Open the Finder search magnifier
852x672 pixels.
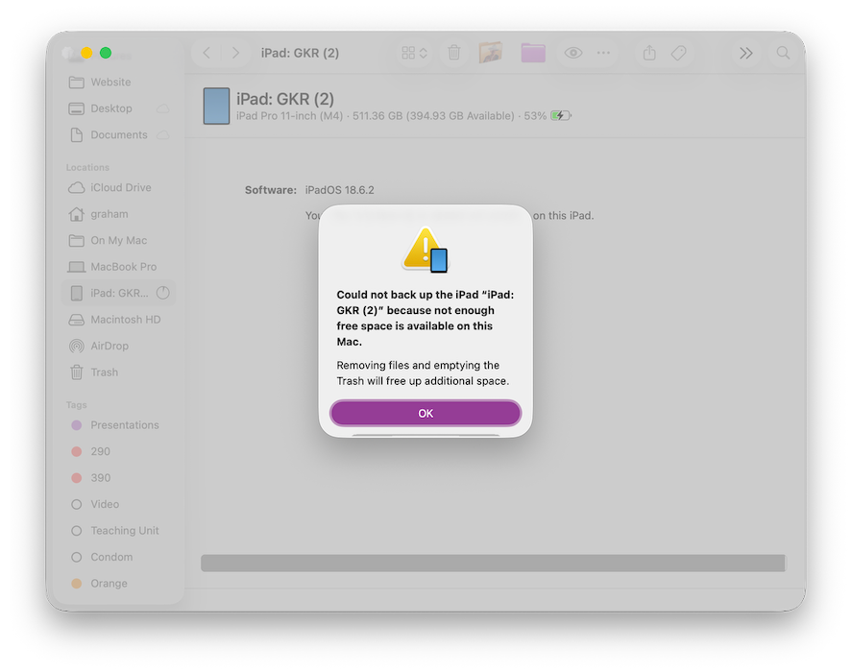click(784, 53)
